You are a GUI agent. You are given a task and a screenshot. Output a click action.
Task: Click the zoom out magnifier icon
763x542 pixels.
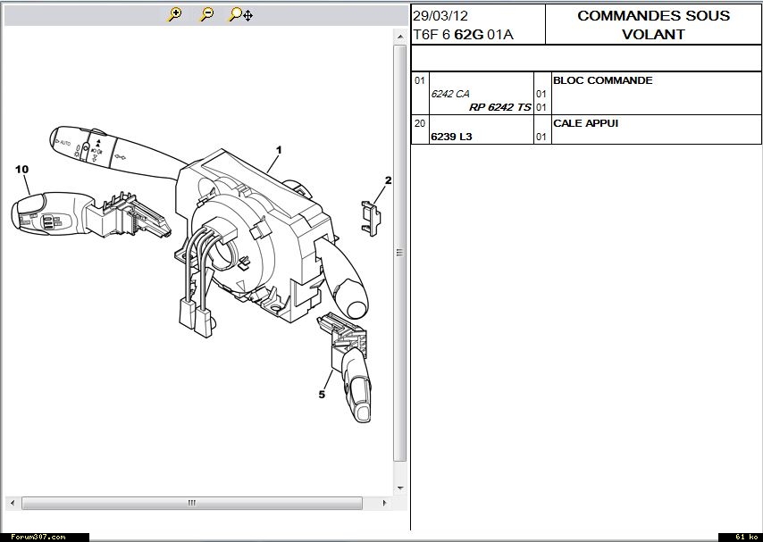tap(206, 14)
